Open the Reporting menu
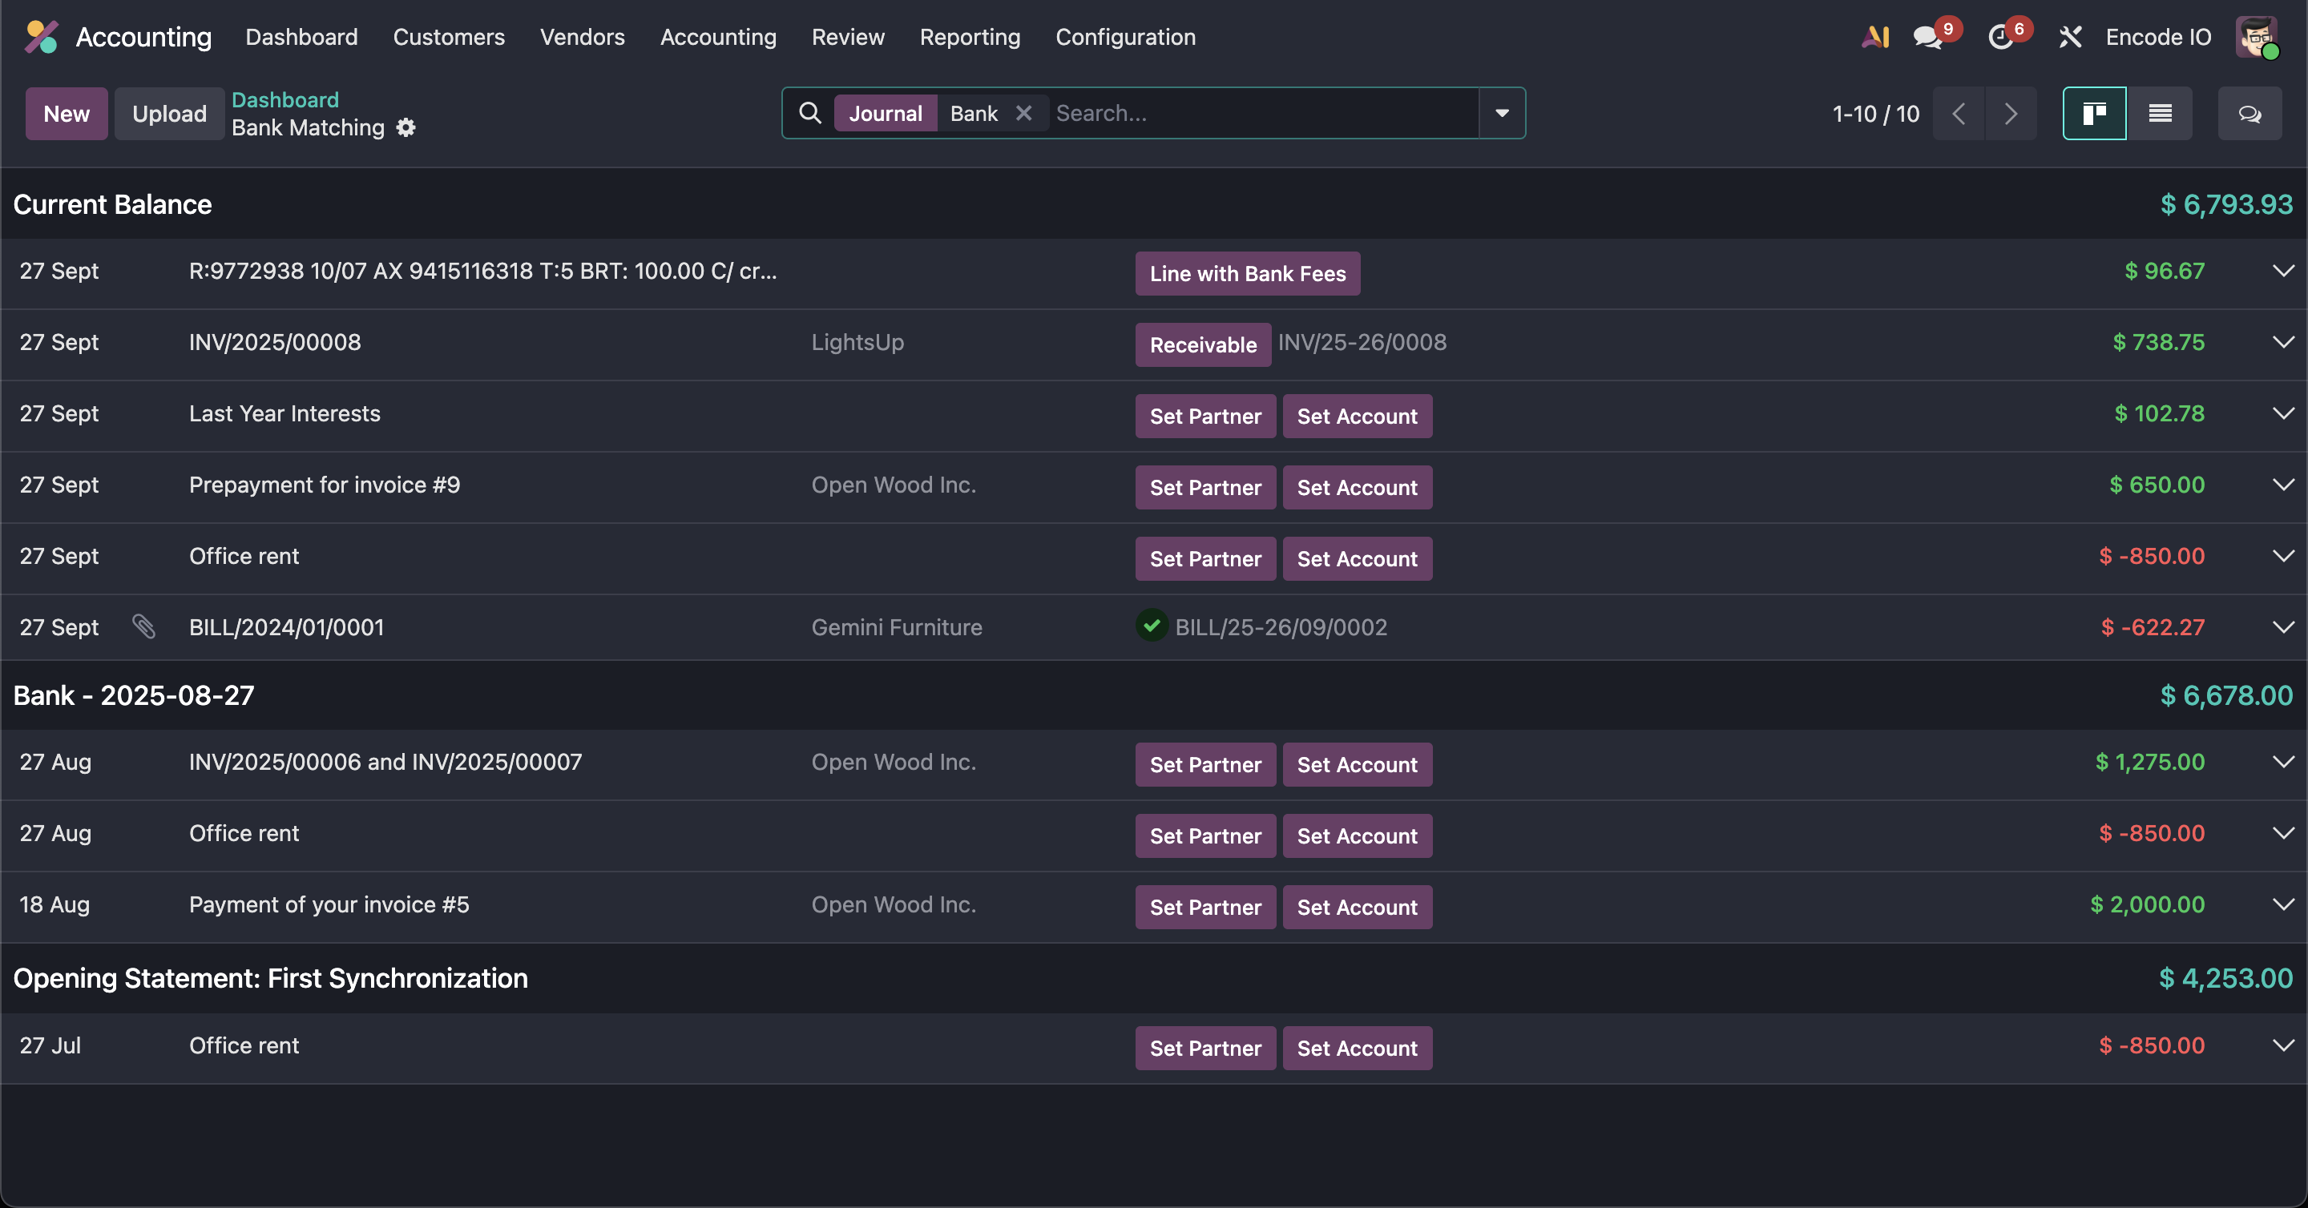 tap(970, 37)
